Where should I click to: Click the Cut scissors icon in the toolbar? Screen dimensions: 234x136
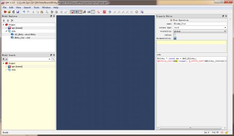pos(33,12)
